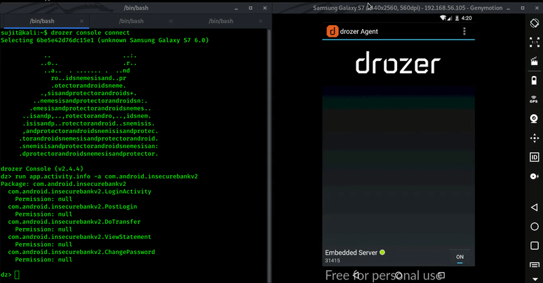Open the device ID identifiers widget

533,157
